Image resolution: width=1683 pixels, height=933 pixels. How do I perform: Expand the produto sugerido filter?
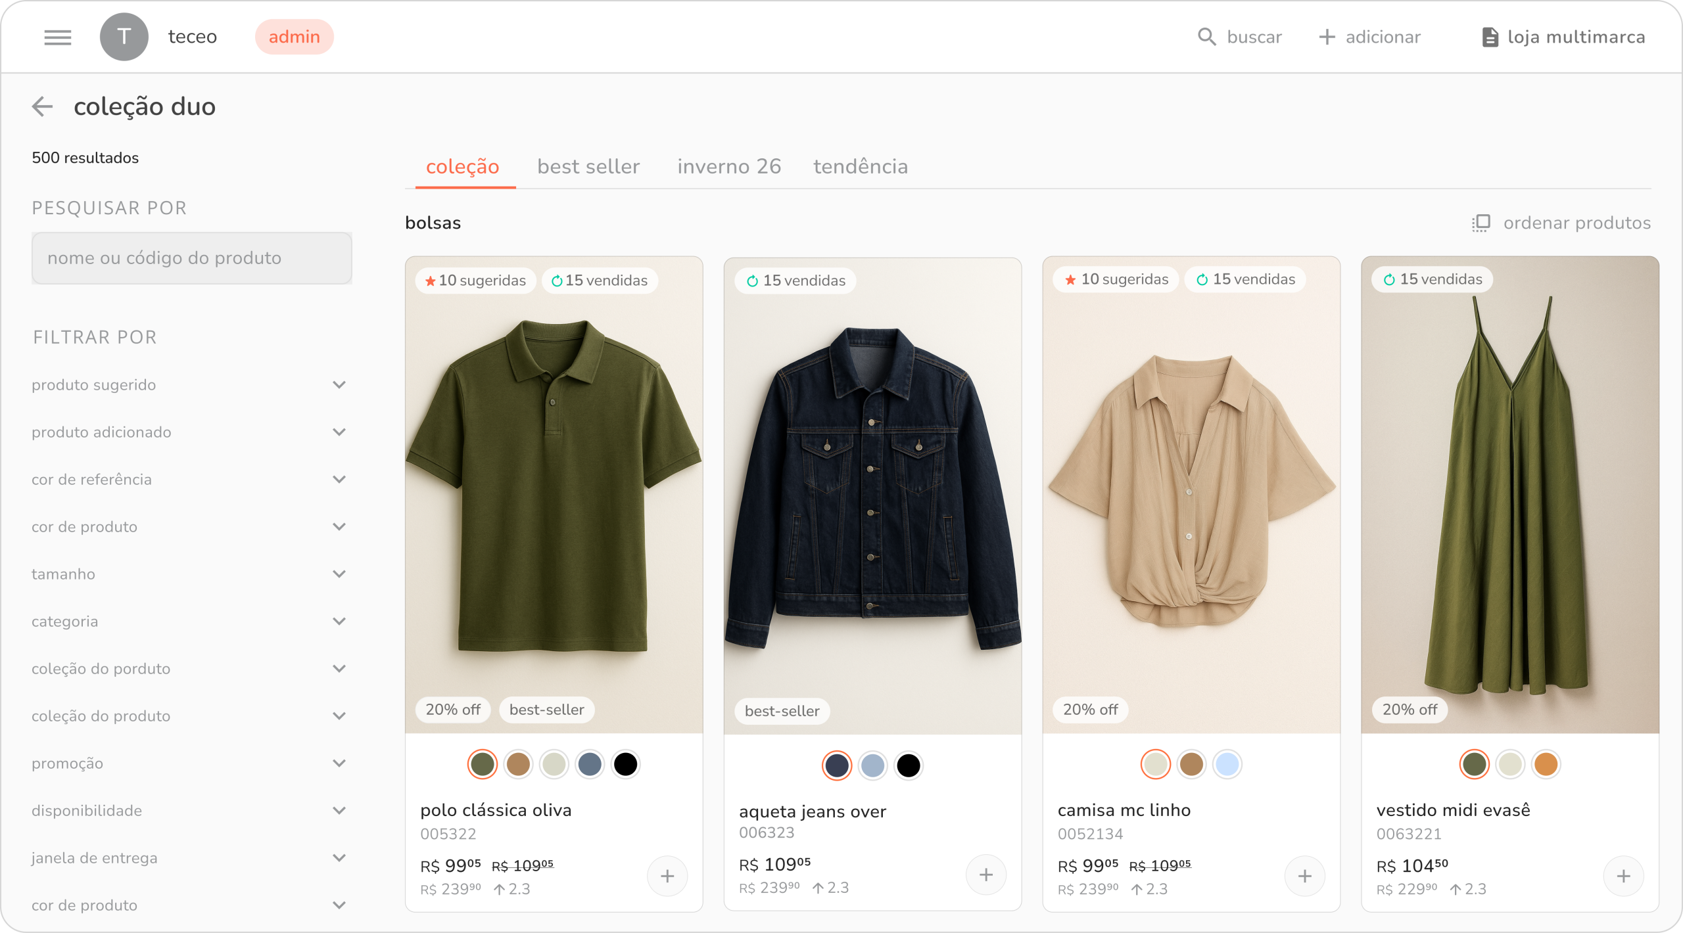[339, 385]
